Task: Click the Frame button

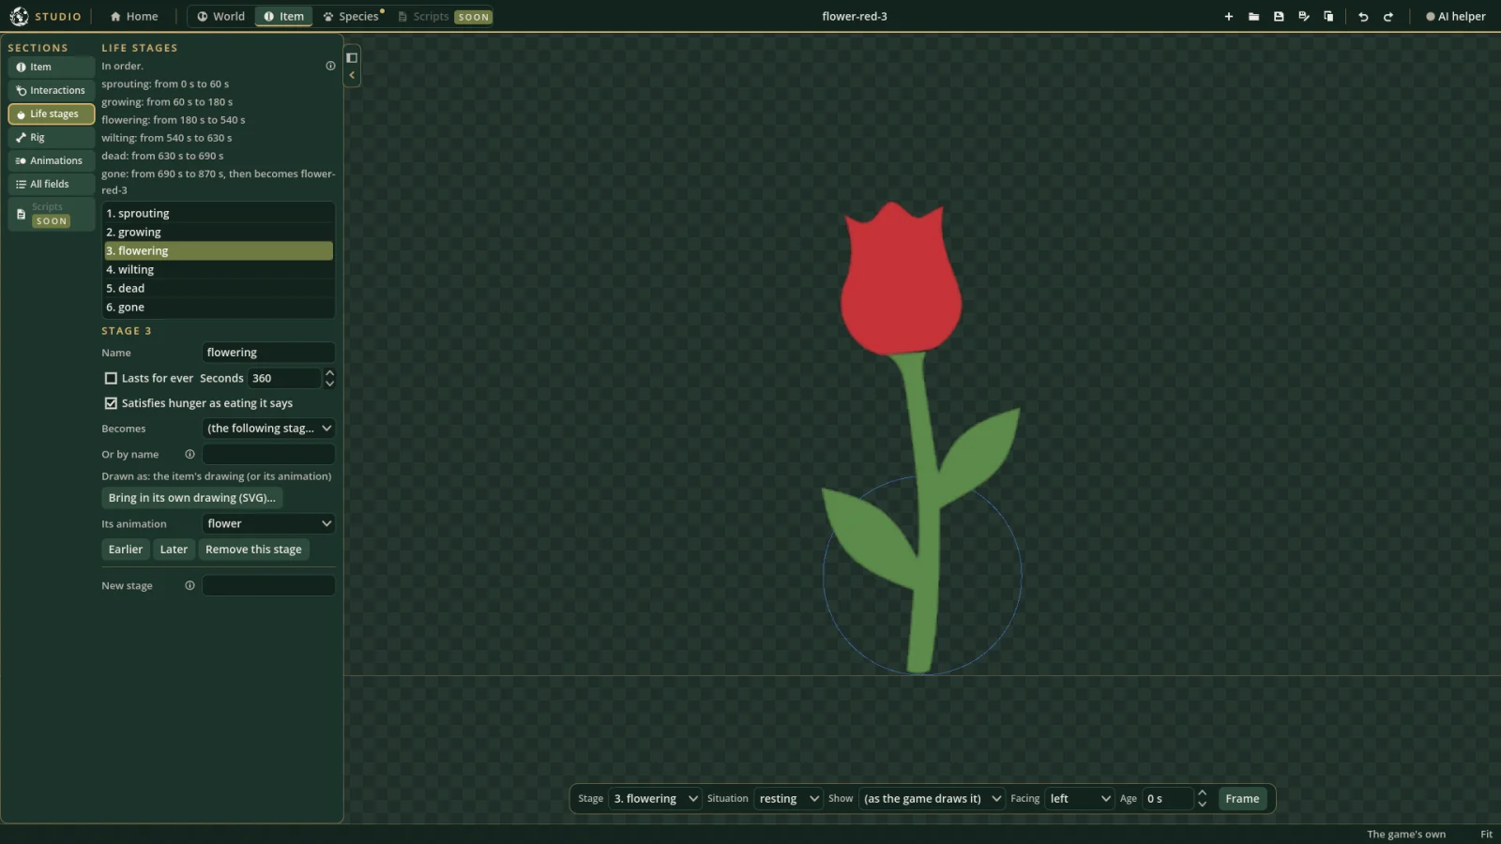Action: 1242,799
